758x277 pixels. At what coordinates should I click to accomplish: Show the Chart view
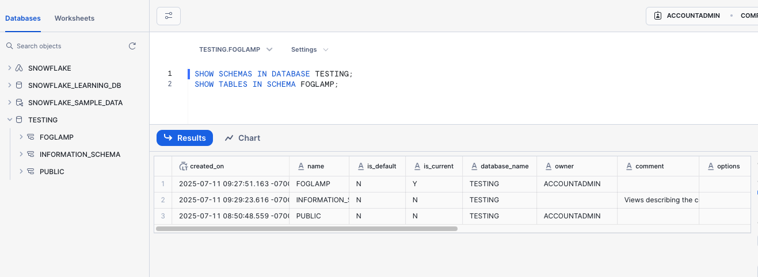point(242,138)
